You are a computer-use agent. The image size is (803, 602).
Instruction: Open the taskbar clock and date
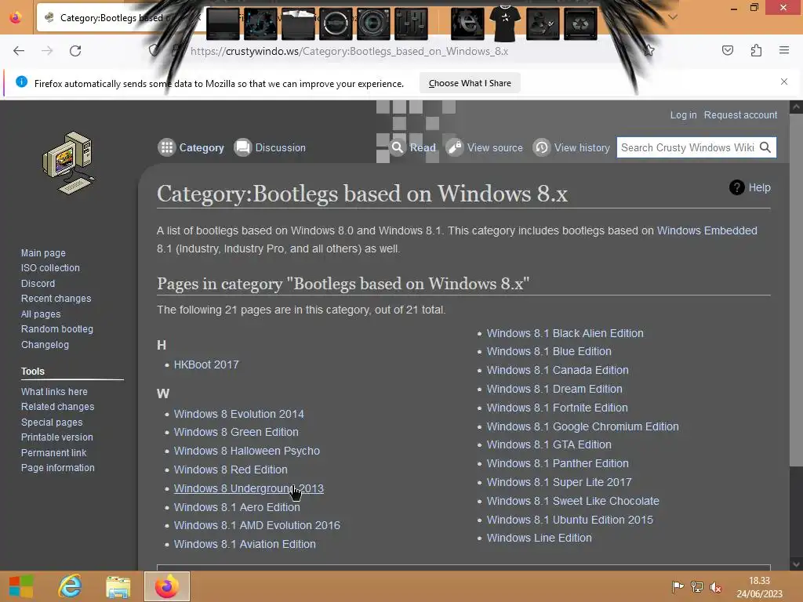point(759,587)
